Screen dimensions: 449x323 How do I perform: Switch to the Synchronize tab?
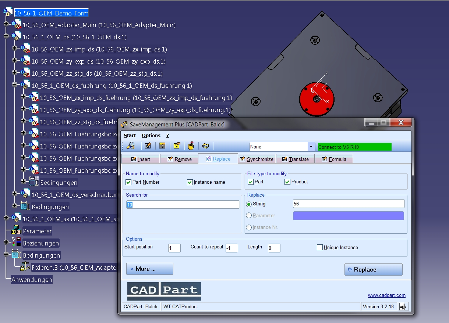click(x=257, y=159)
